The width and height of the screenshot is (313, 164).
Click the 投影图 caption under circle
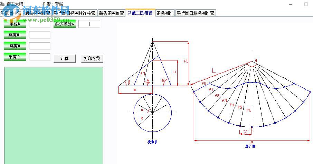click(152, 142)
